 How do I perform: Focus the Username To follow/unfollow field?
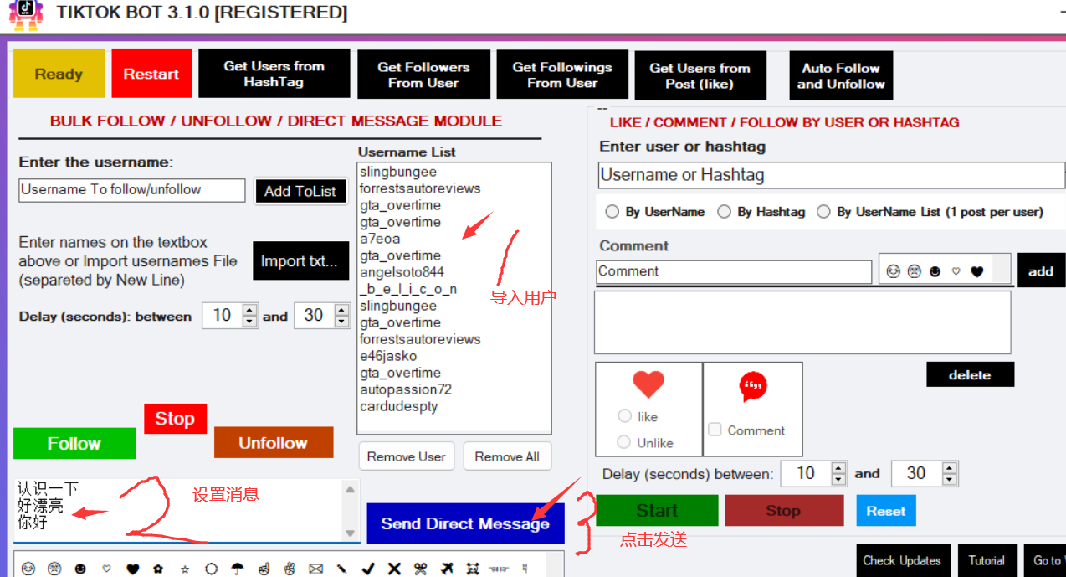132,190
